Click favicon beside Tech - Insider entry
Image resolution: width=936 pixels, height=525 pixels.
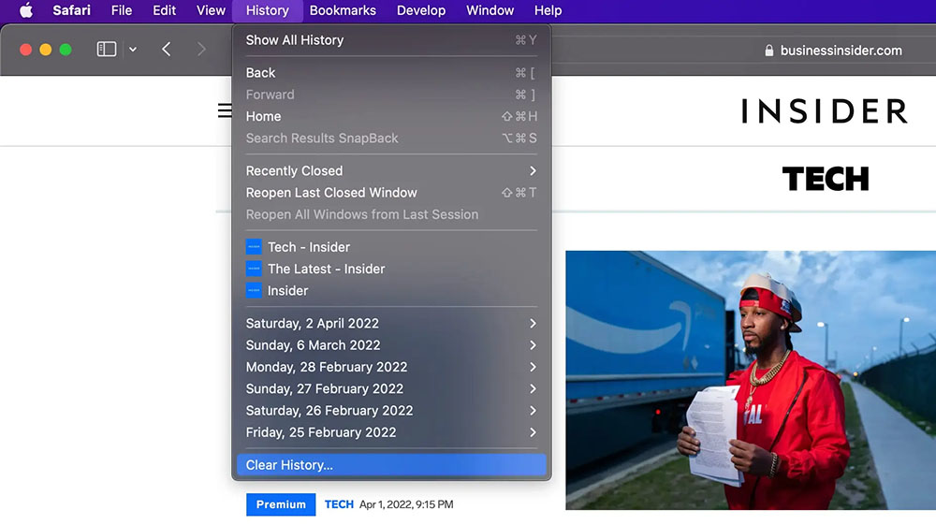[x=254, y=247]
